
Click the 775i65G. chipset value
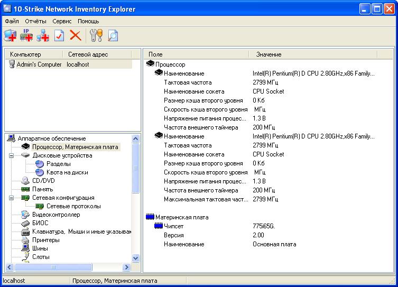[264, 226]
